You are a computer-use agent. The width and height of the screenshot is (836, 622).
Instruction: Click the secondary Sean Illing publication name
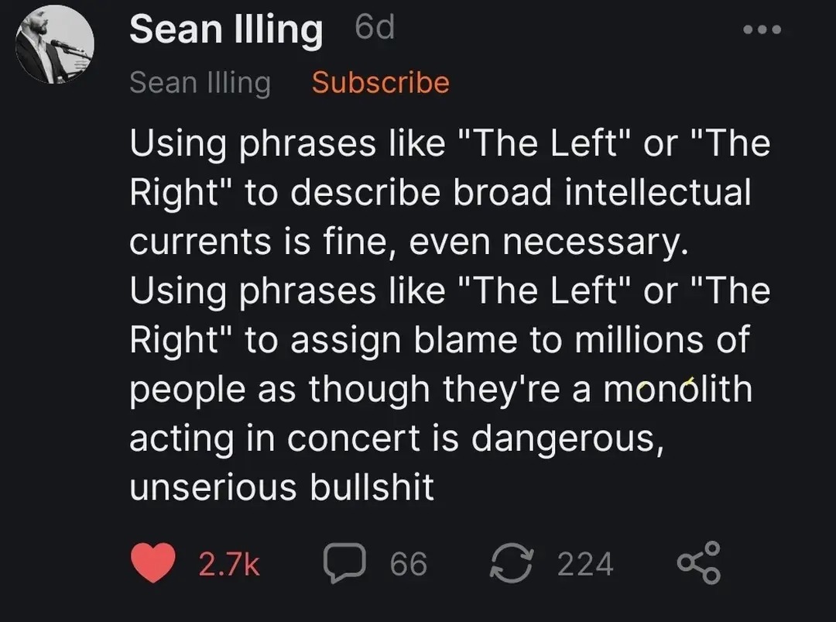[x=200, y=82]
